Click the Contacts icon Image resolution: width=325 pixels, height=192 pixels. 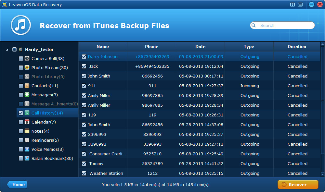tap(27, 86)
